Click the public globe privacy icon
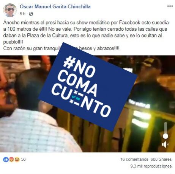175x174 pixels. point(31,14)
